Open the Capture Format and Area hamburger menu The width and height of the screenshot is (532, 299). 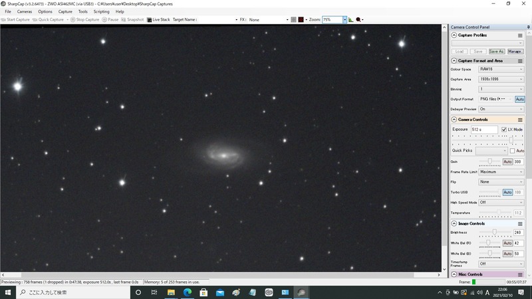point(520,60)
